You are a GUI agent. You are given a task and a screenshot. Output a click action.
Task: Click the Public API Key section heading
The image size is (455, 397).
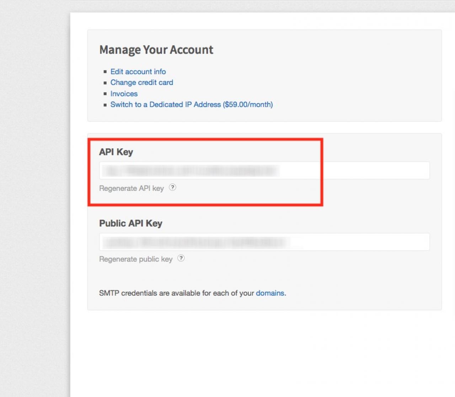[x=130, y=223]
